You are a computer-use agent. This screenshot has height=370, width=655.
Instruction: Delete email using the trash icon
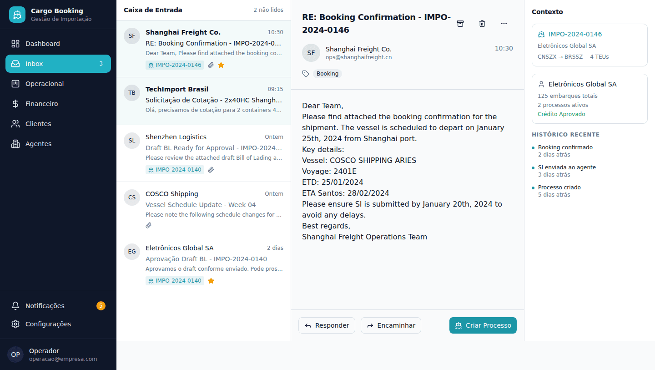pyautogui.click(x=482, y=24)
